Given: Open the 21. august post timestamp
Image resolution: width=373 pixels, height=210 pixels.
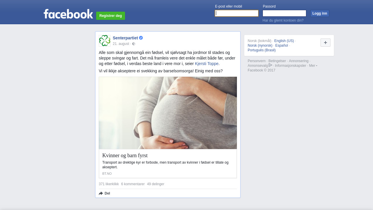Looking at the screenshot, I should [121, 44].
